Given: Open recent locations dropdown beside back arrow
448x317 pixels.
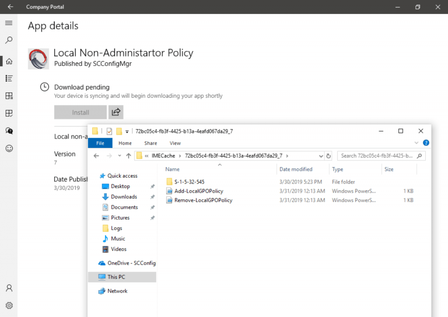Looking at the screenshot, I should click(x=119, y=155).
